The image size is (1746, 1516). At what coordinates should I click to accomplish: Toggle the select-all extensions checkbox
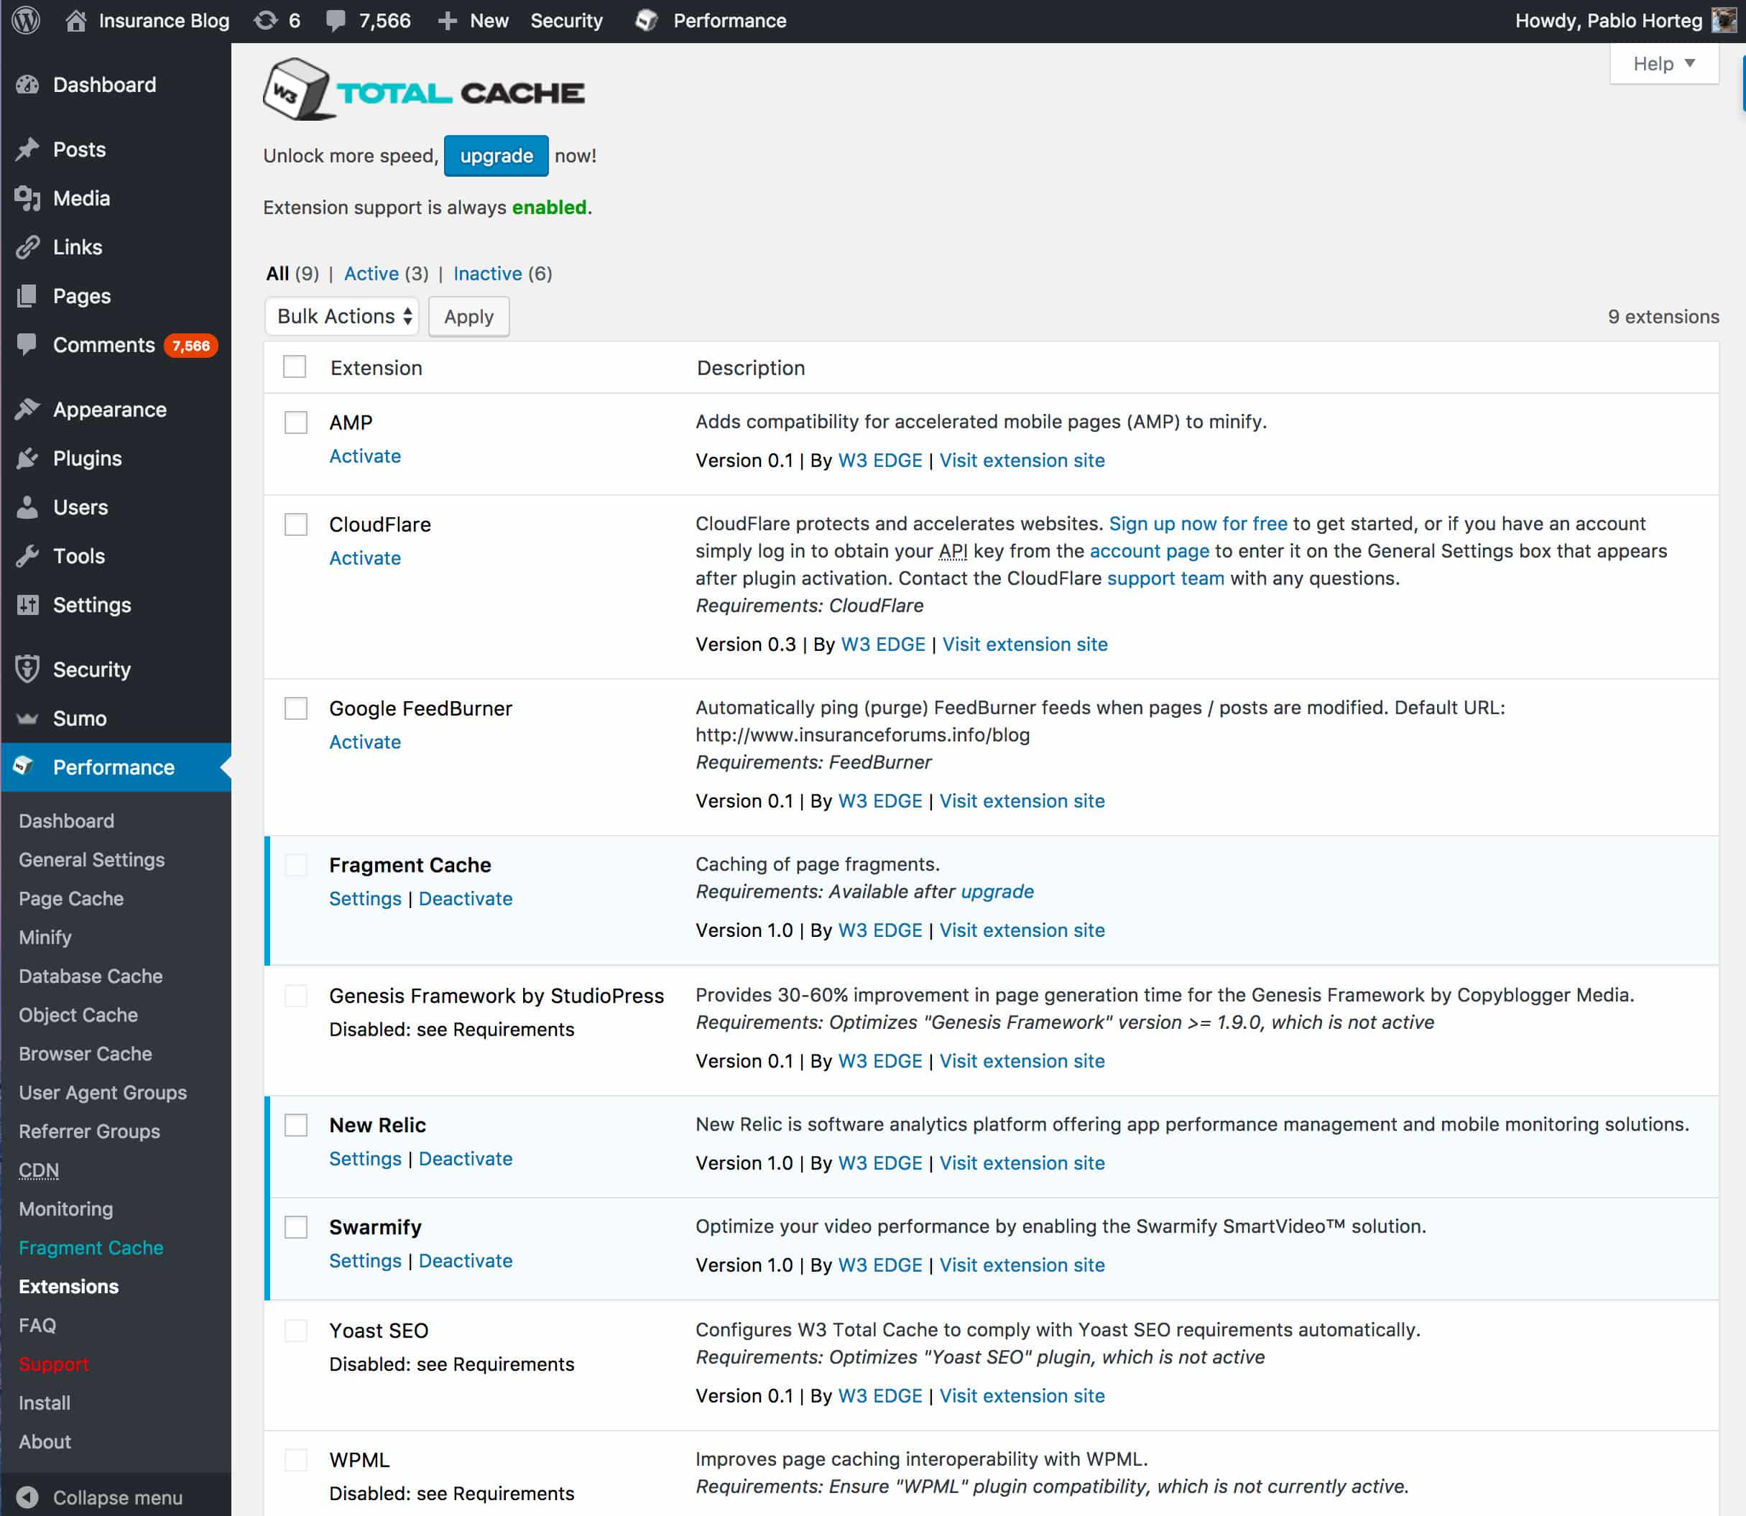click(295, 367)
